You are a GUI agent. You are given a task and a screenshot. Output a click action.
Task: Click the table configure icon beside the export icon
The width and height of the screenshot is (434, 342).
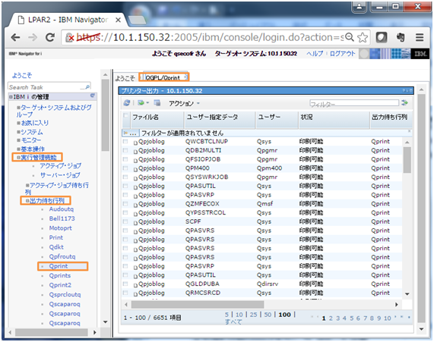tap(157, 103)
